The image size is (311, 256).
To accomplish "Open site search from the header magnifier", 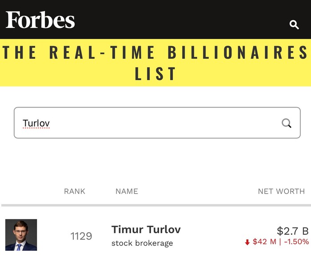I will tap(294, 25).
